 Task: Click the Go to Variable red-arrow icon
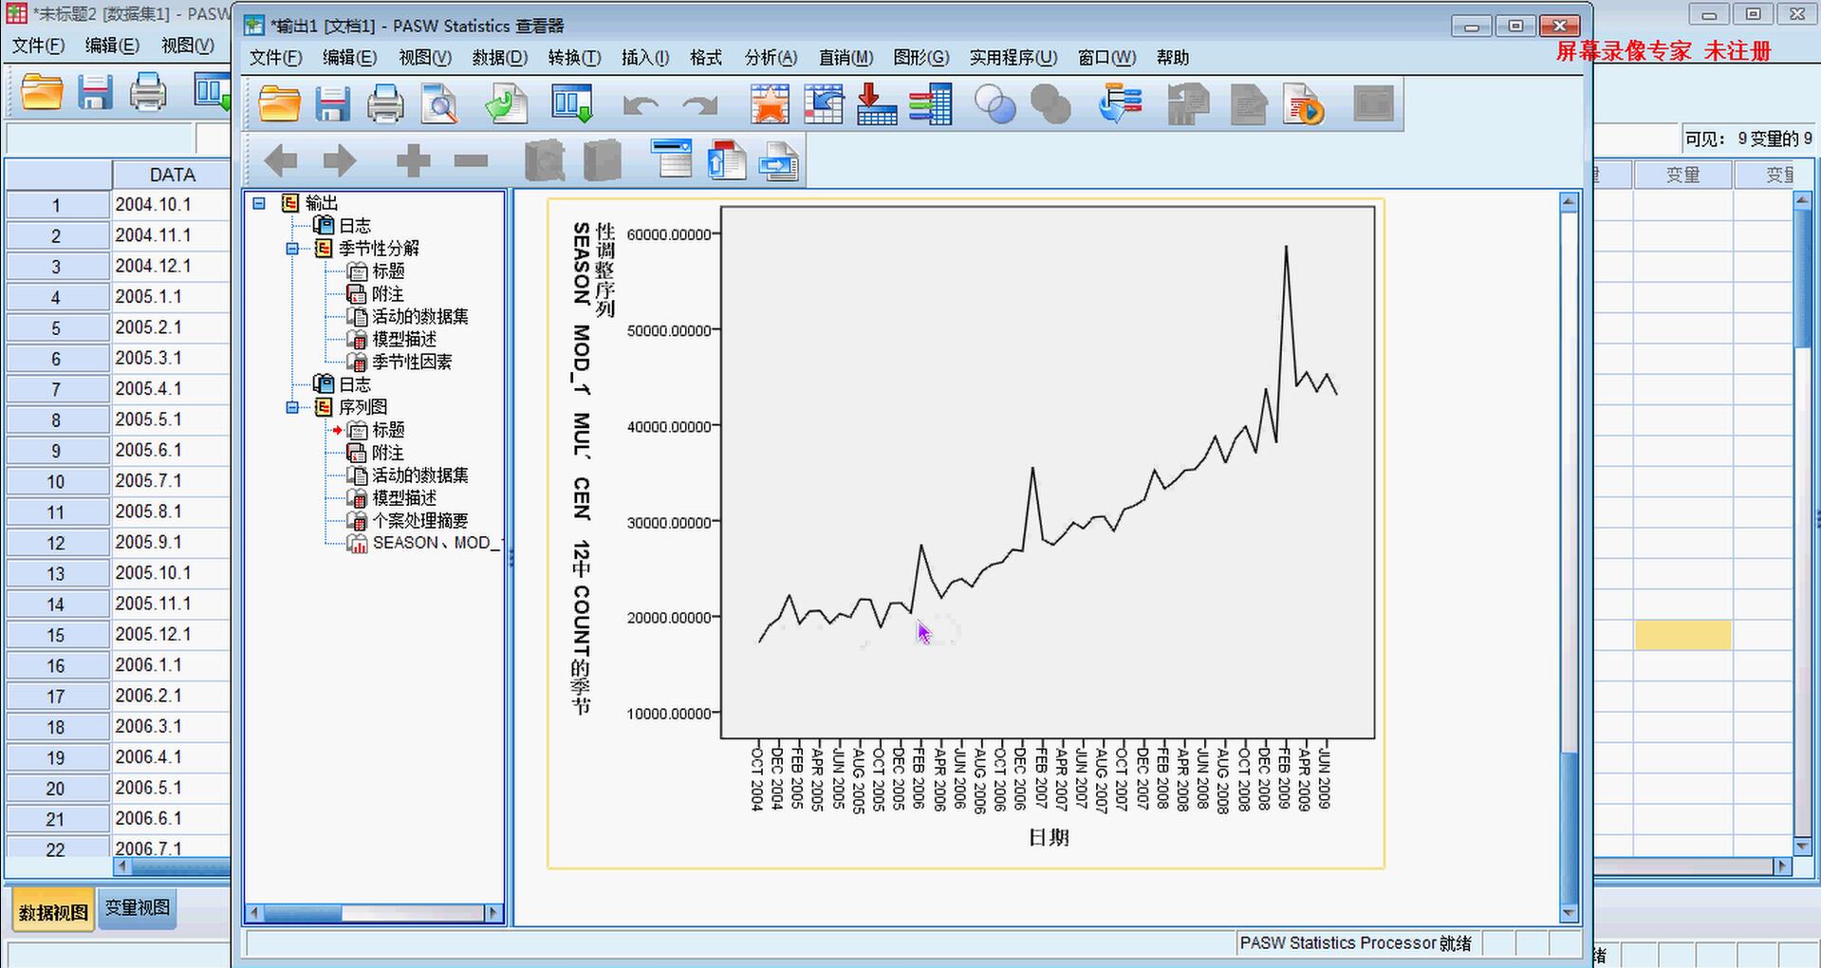coord(877,103)
